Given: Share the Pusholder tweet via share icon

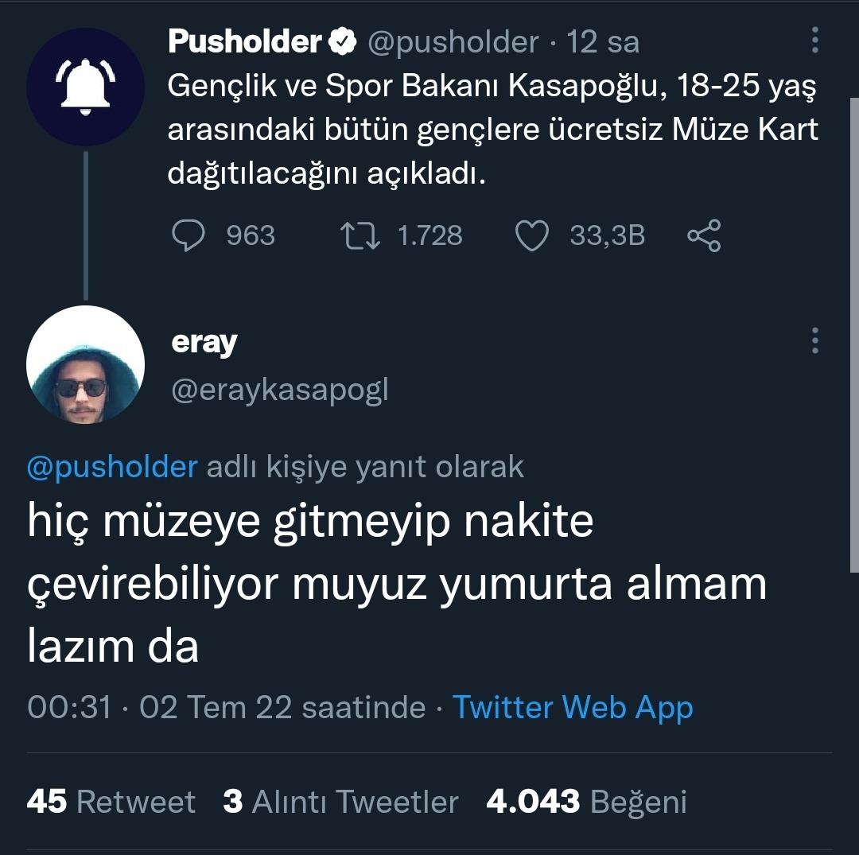Looking at the screenshot, I should [x=703, y=235].
